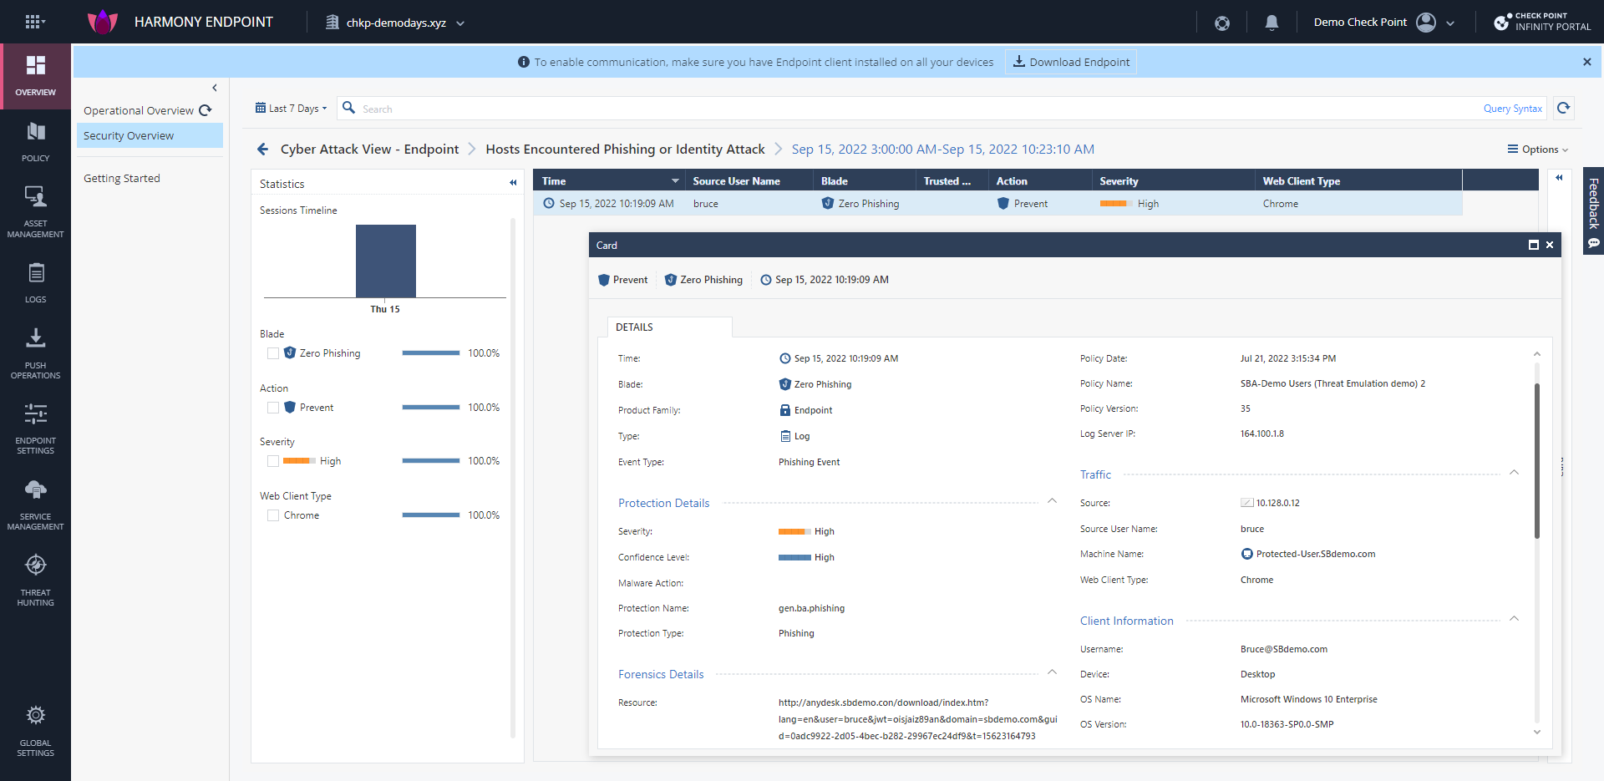Image resolution: width=1604 pixels, height=781 pixels.
Task: Select the Getting Started menu item
Action: pos(122,178)
